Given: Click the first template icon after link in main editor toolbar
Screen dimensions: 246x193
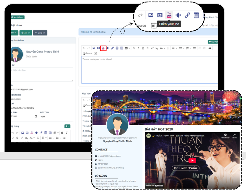Looking at the screenshot, I should pos(117,48).
